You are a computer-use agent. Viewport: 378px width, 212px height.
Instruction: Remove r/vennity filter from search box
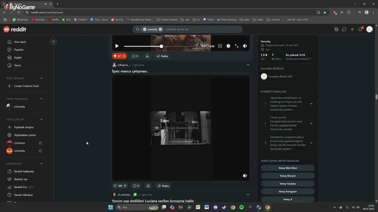click(x=160, y=29)
